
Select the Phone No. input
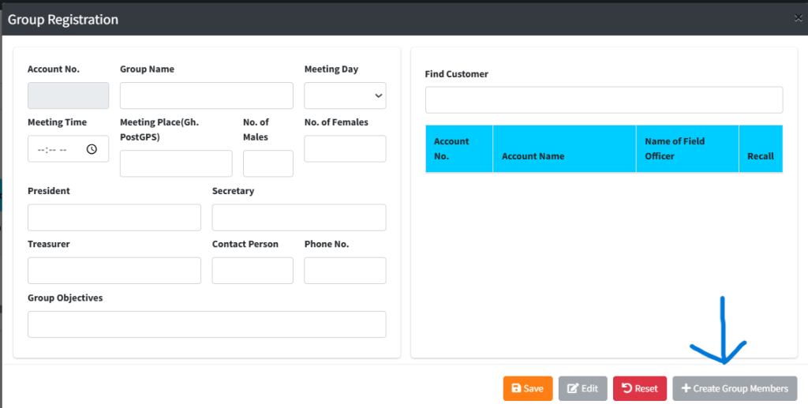[345, 271]
